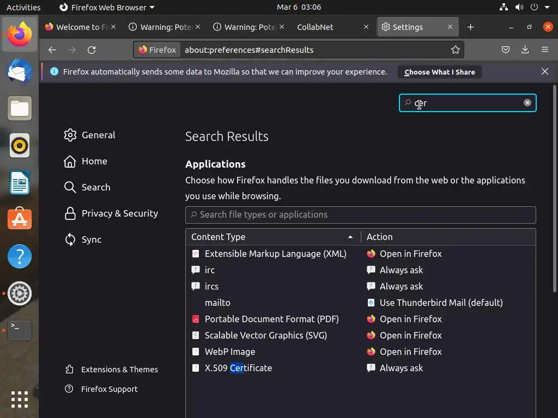Open the Downloads panel
558x418 pixels.
coord(525,50)
